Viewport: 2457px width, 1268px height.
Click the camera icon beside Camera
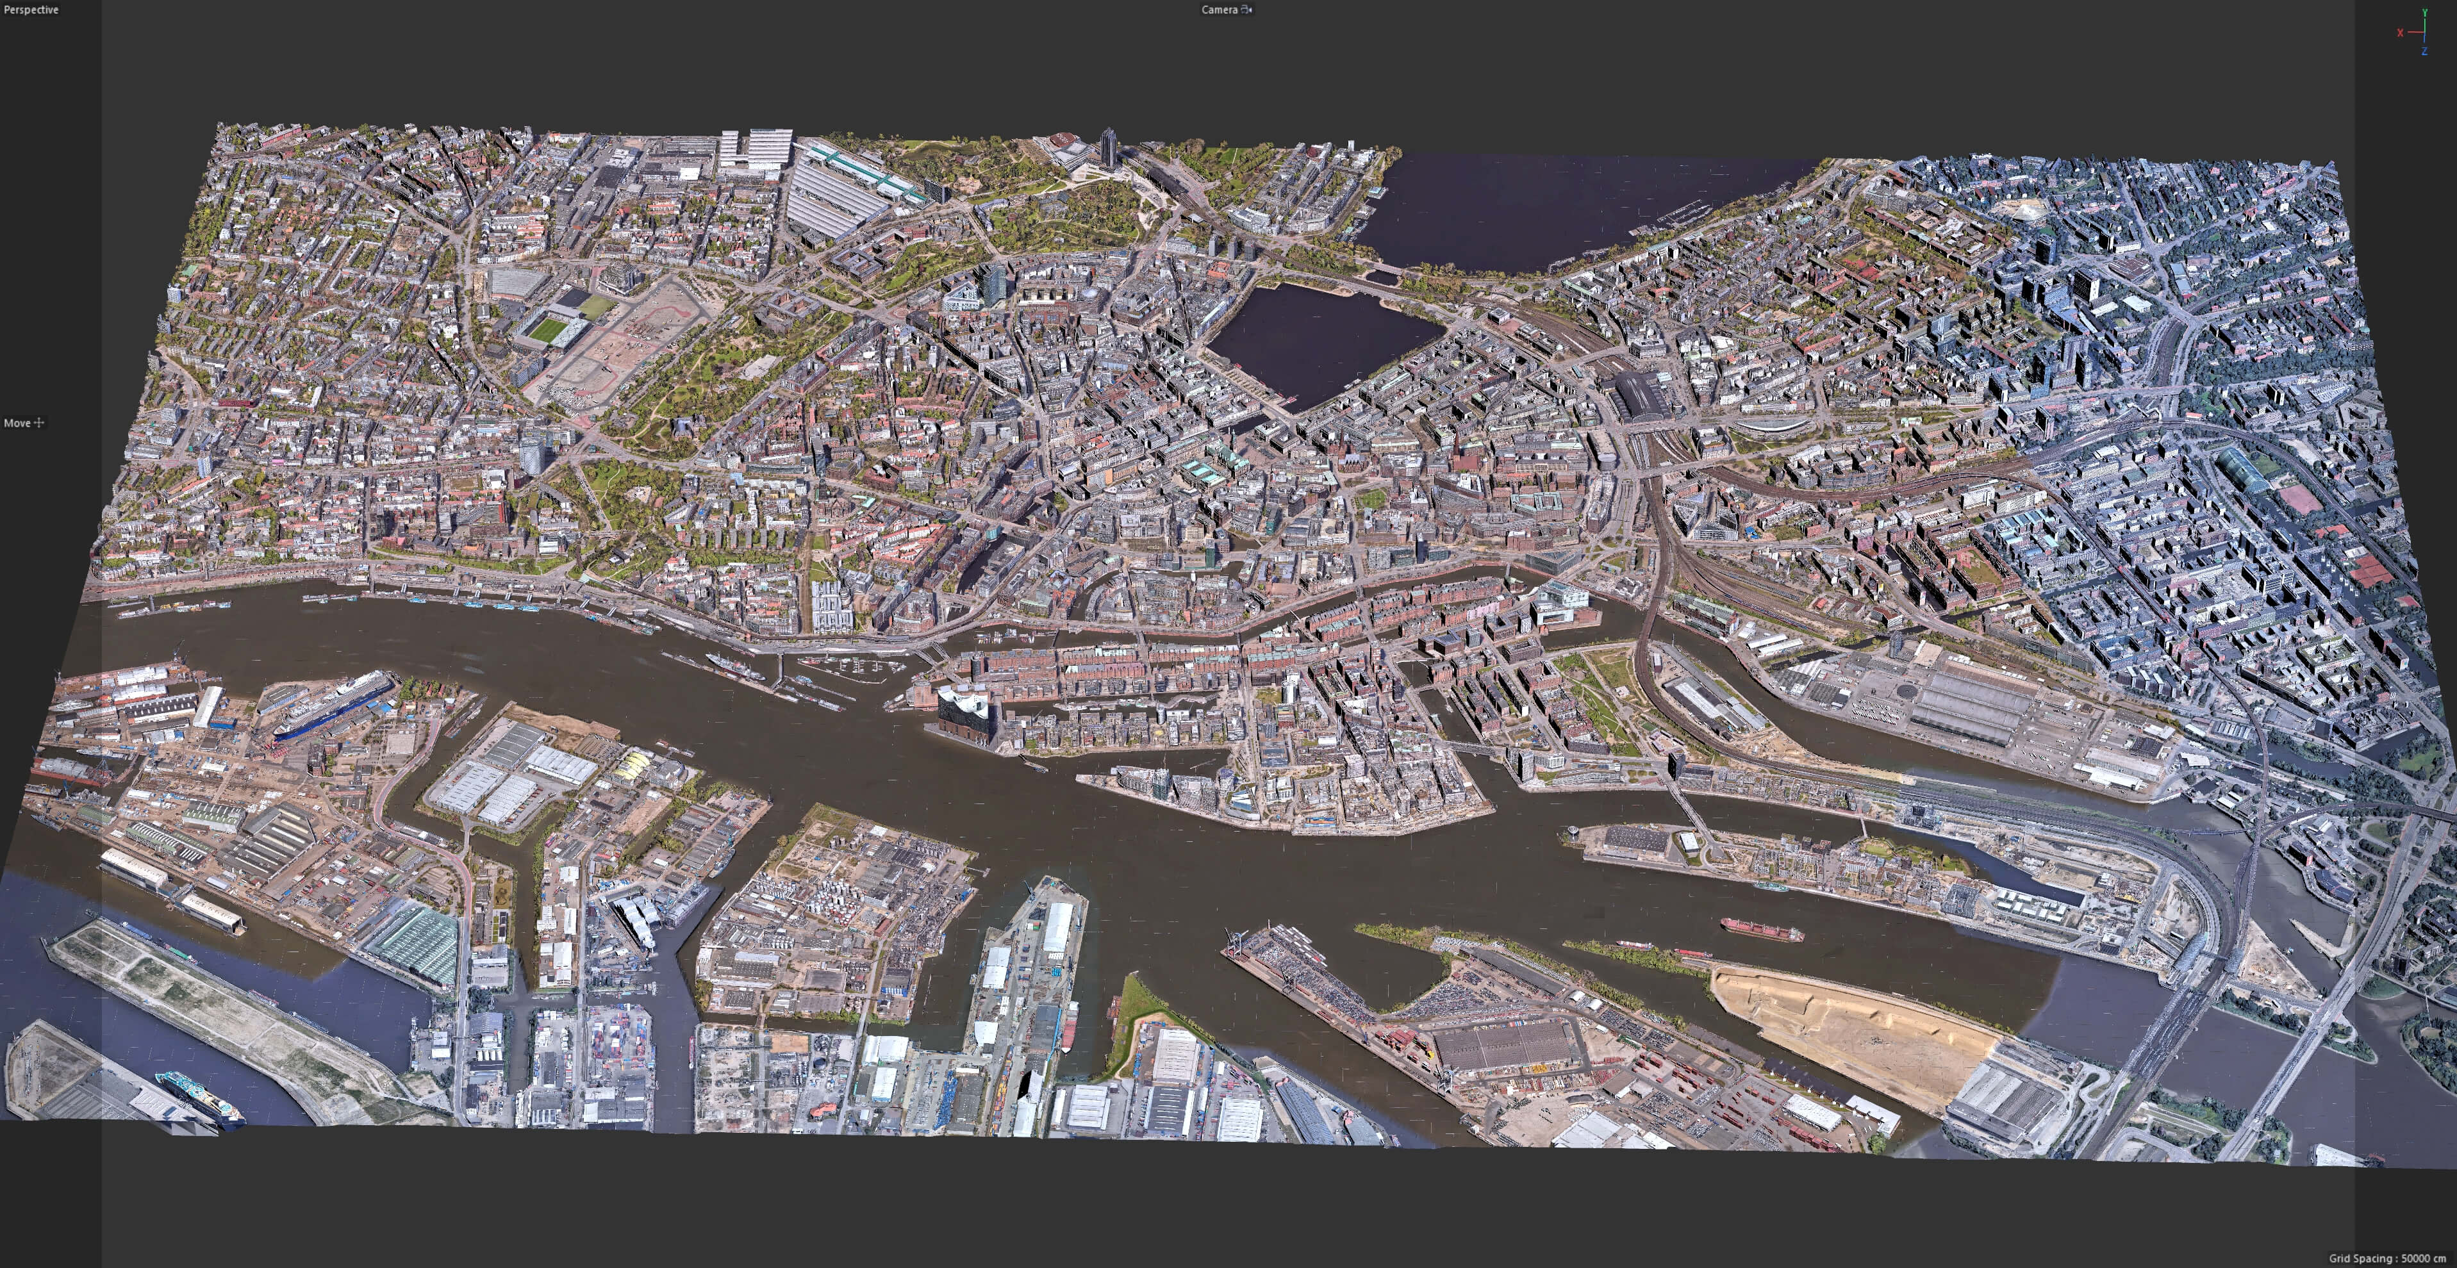pyautogui.click(x=1246, y=10)
